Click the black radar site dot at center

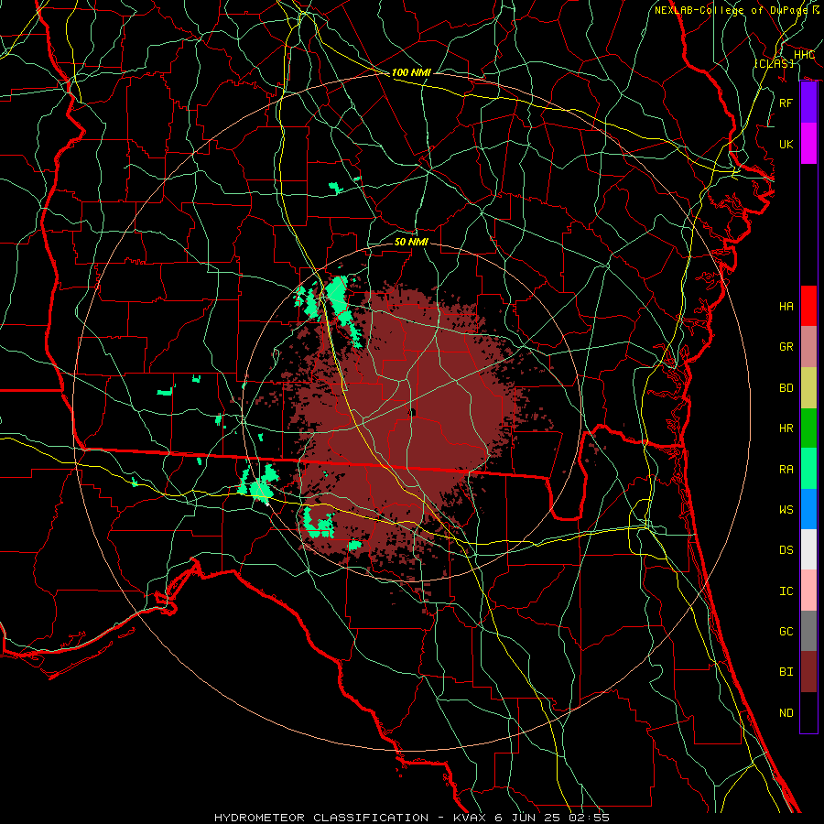[x=413, y=413]
